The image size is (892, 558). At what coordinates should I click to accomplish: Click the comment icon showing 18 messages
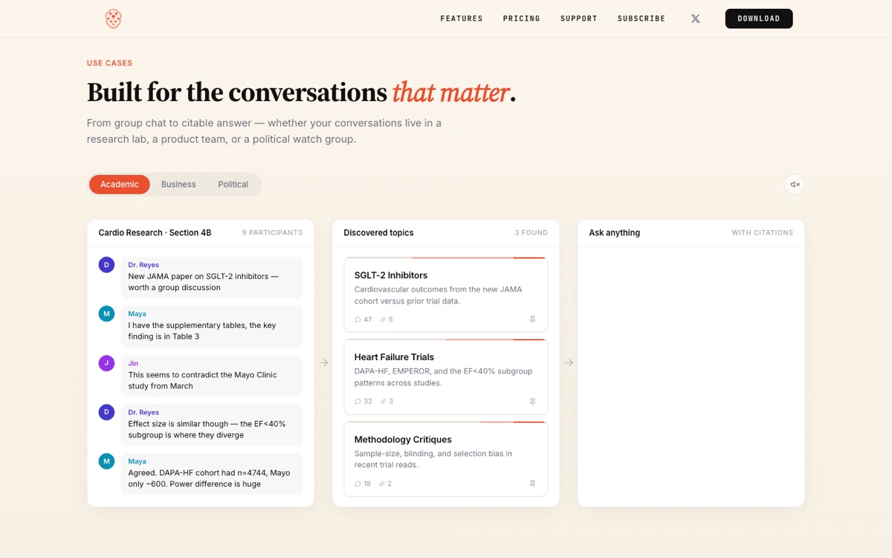(x=358, y=484)
